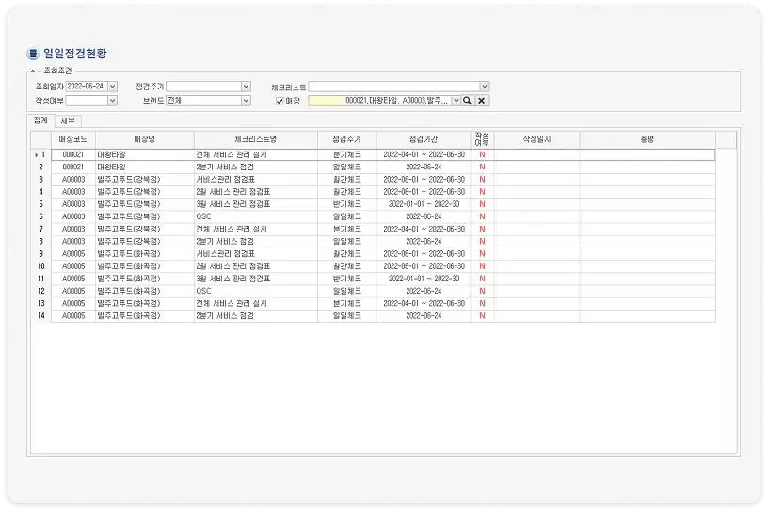
Task: Sort by 체크리스트명 column header
Action: (256, 139)
